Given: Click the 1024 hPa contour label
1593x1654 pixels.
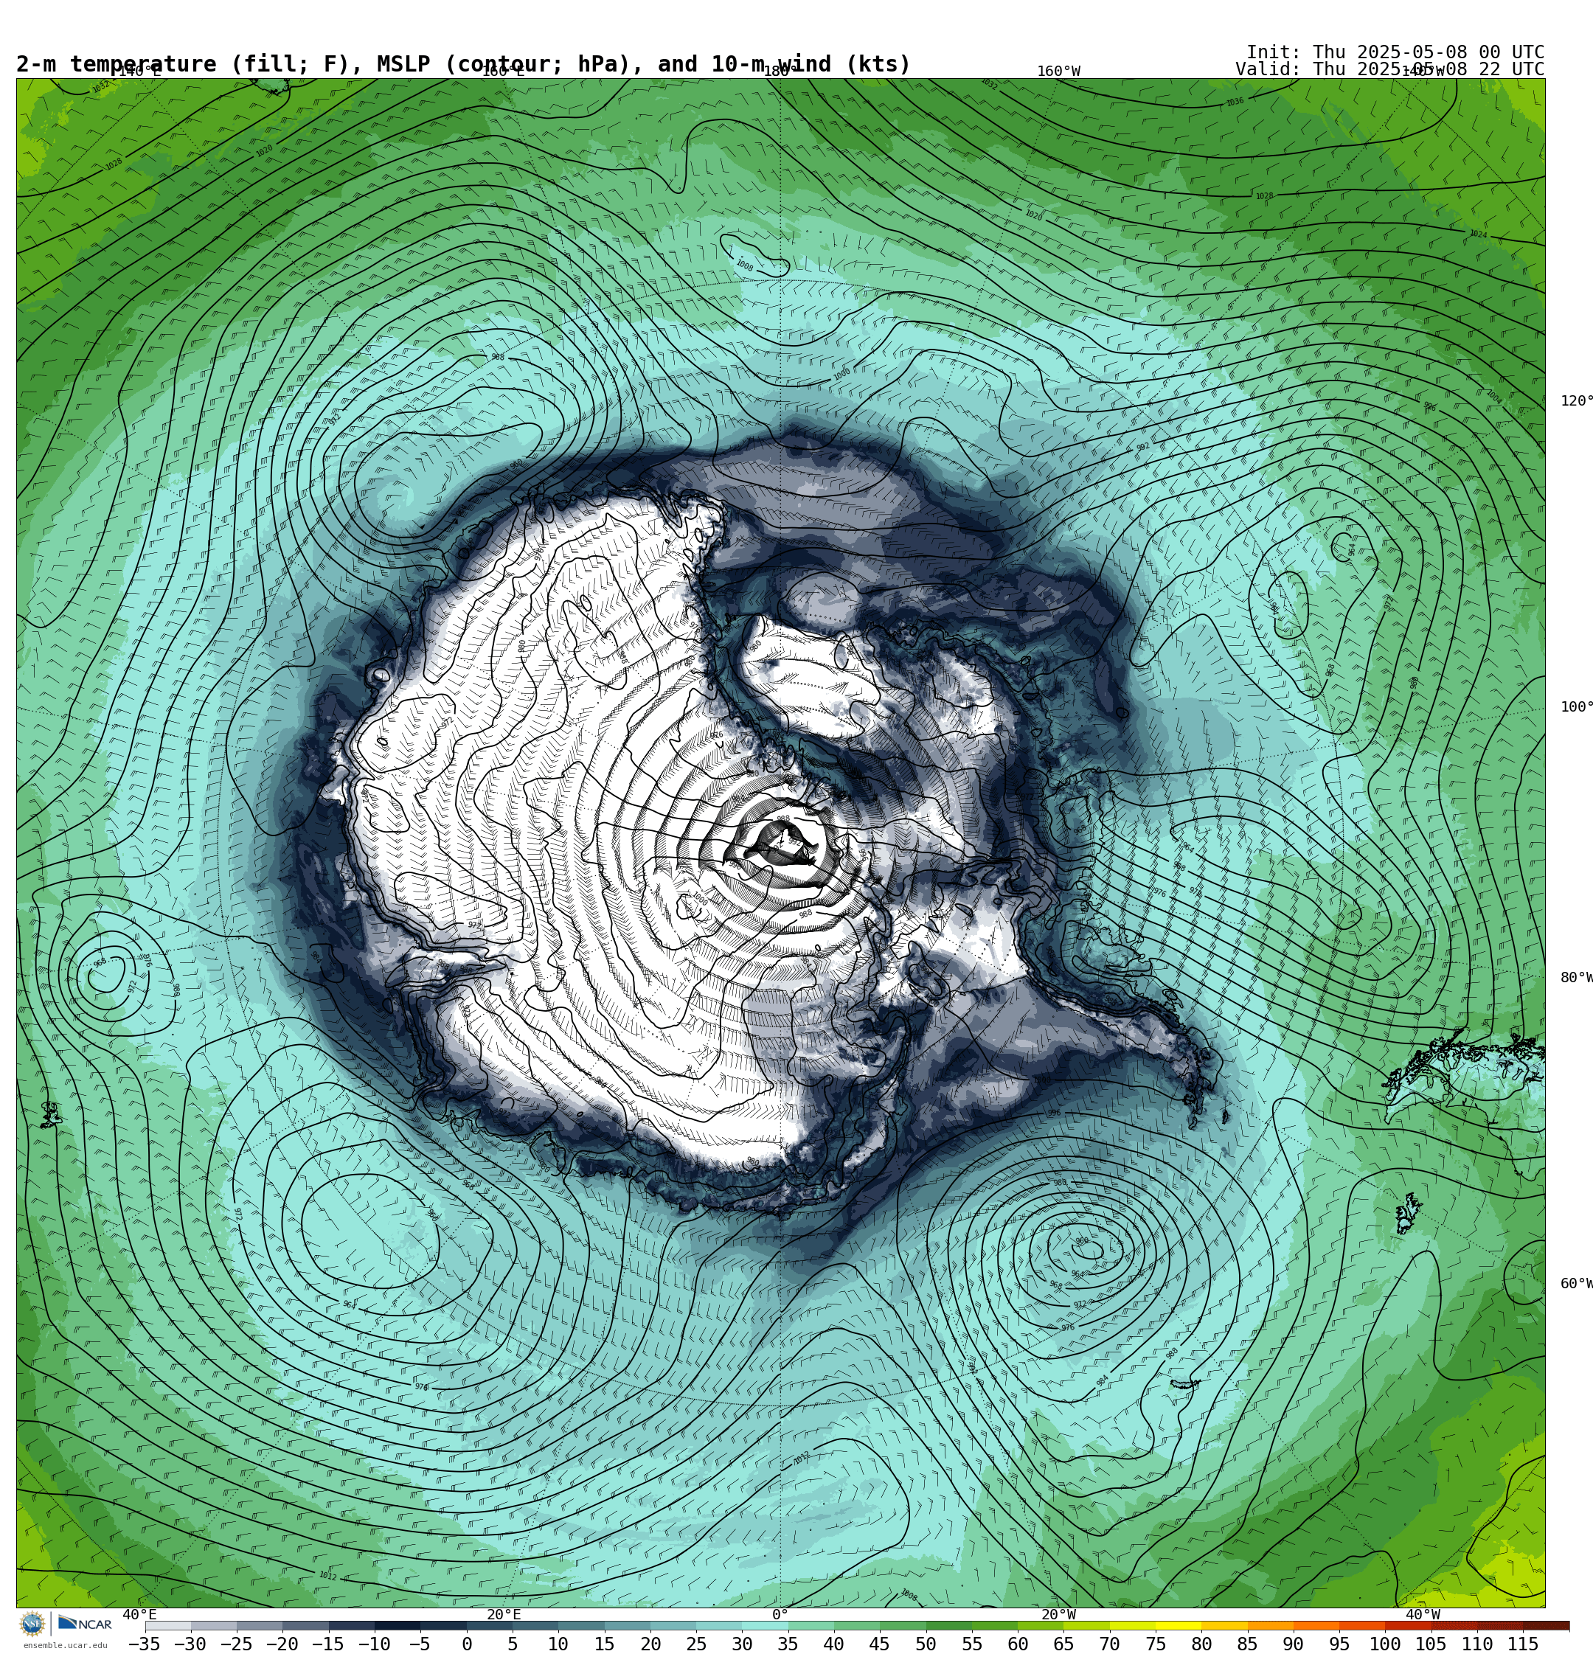Looking at the screenshot, I should tap(1478, 234).
